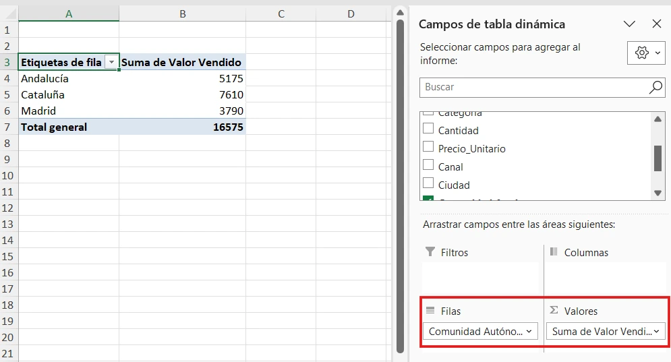Screen dimensions: 671x362
Task: Select column B header
Action: [x=182, y=14]
